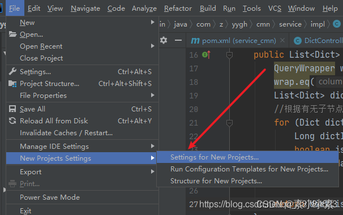
Task: Close the pom.xml (service_cmn) tab
Action: tap(282, 41)
